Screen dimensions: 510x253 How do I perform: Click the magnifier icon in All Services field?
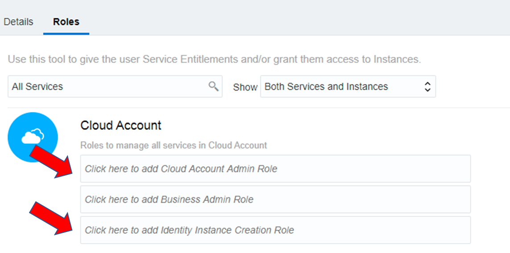(214, 86)
